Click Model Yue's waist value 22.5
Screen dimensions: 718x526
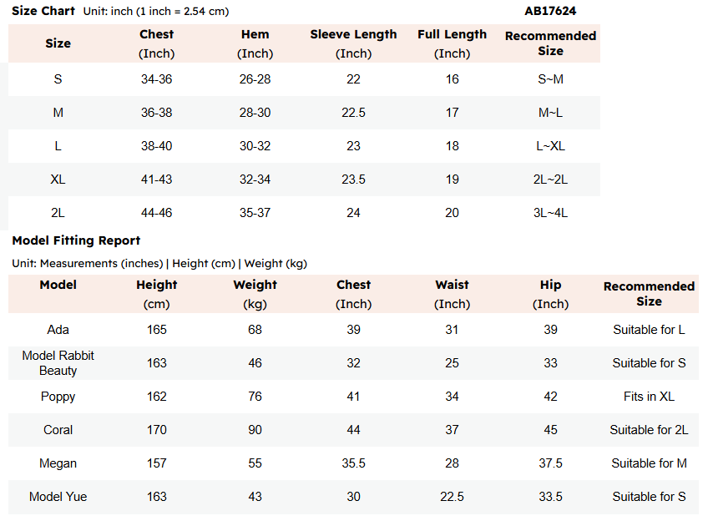[x=452, y=497]
